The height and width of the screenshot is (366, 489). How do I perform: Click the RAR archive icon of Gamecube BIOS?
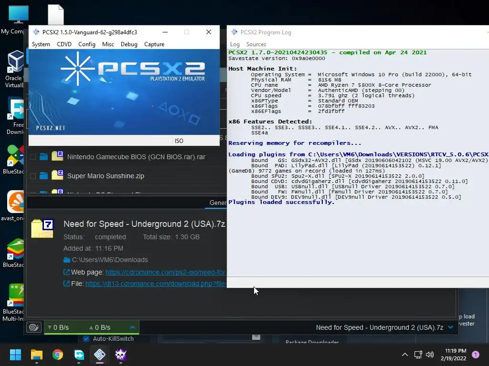click(57, 156)
